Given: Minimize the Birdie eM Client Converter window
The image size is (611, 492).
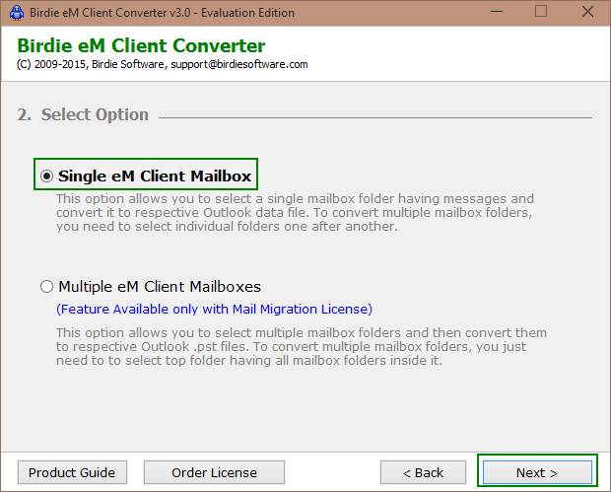Looking at the screenshot, I should click(x=497, y=12).
